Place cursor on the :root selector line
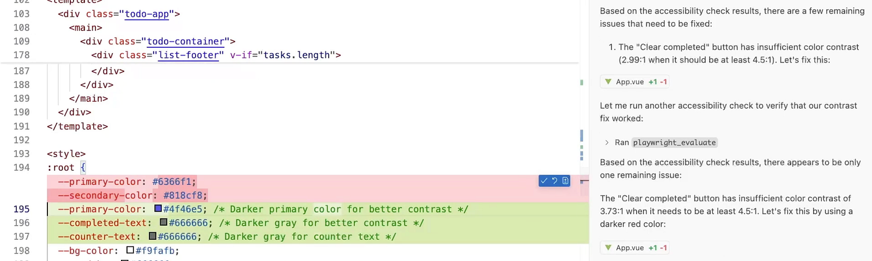 66,167
